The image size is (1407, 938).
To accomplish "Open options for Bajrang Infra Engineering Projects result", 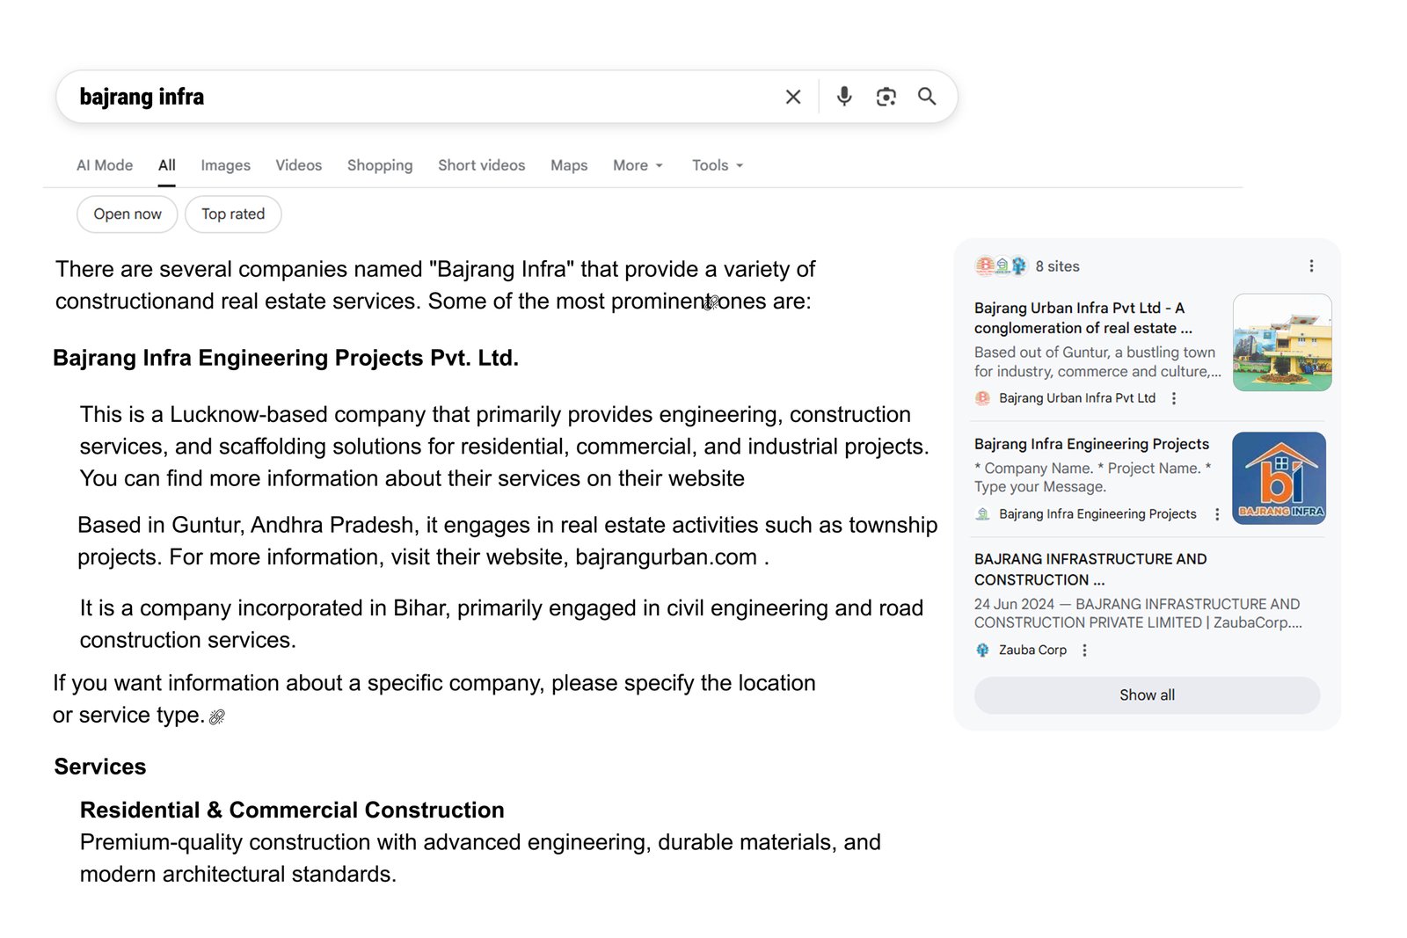I will click(1216, 513).
